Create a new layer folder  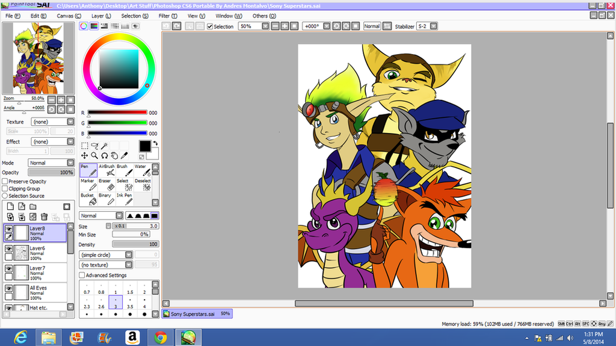33,206
